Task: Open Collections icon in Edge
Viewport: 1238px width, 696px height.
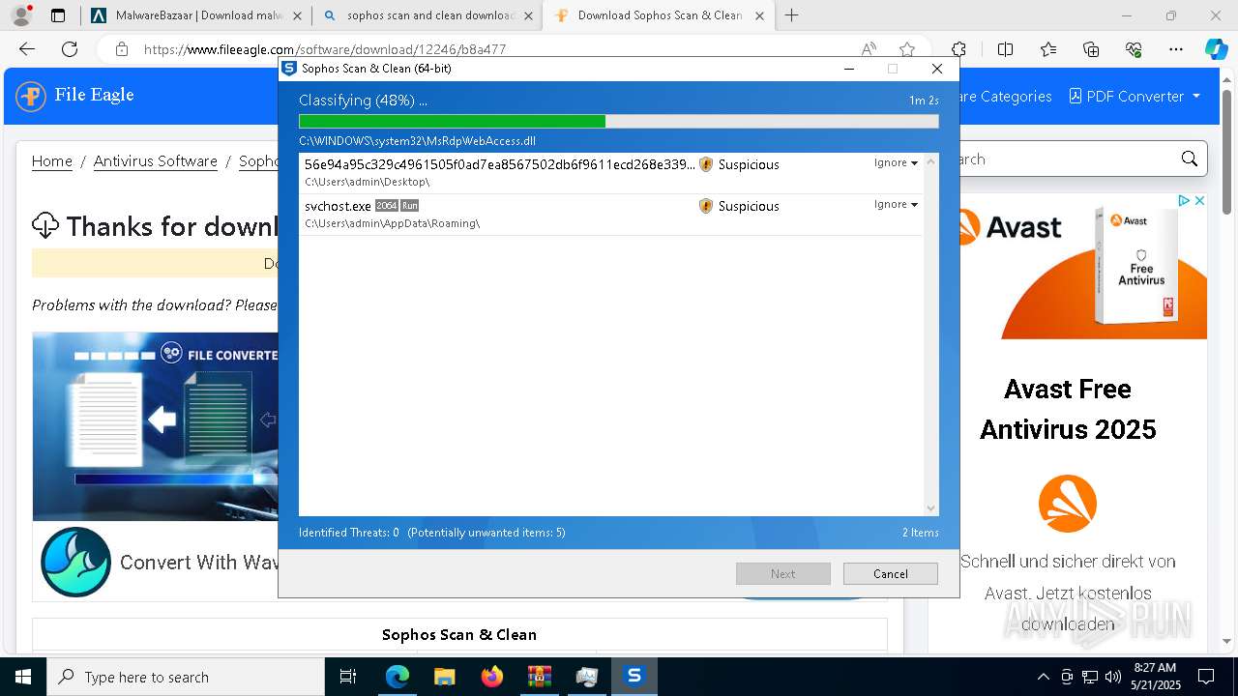Action: click(x=1091, y=49)
